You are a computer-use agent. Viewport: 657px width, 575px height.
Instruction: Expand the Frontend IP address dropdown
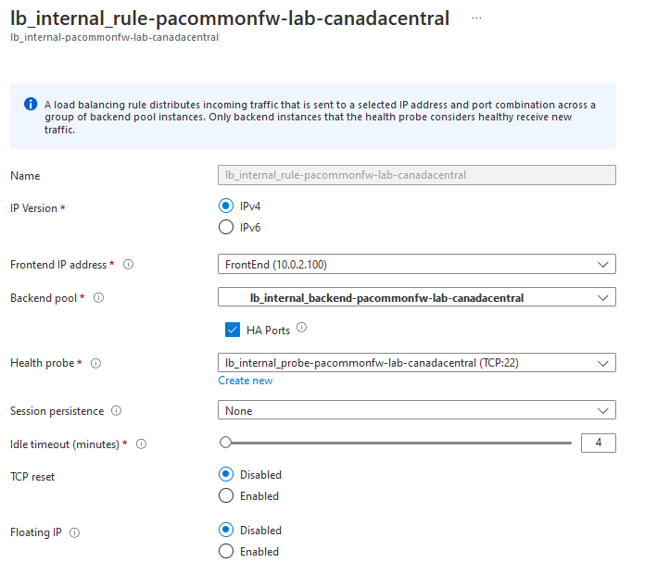coord(416,265)
